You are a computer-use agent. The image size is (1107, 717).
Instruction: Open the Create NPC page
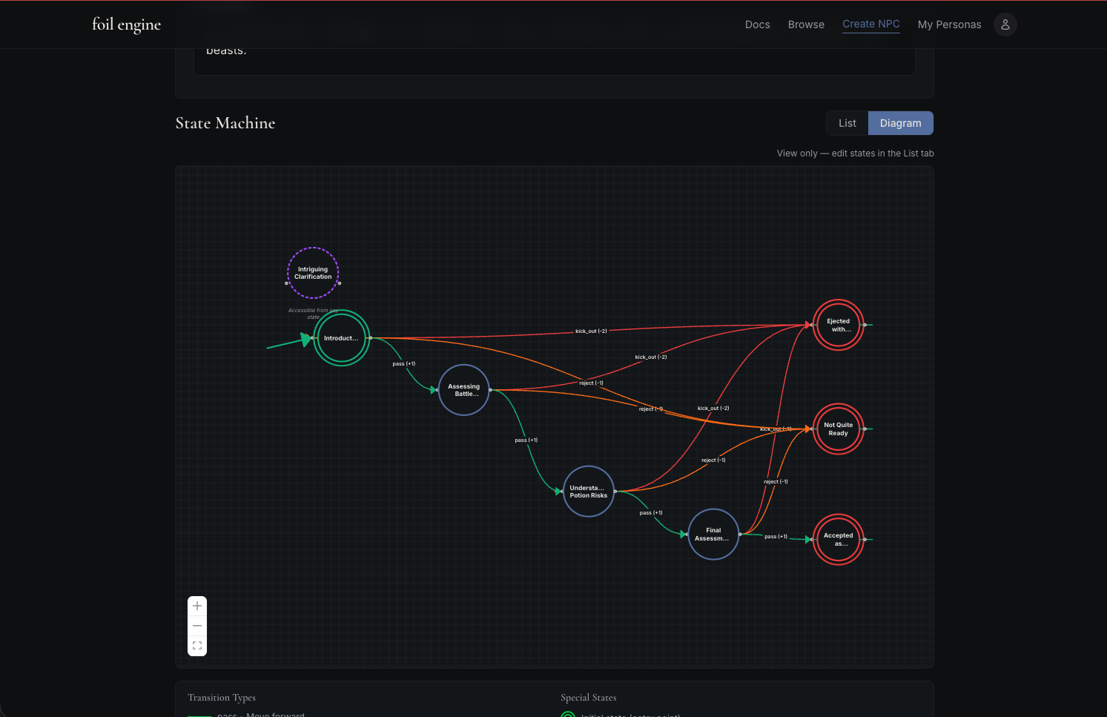[870, 24]
